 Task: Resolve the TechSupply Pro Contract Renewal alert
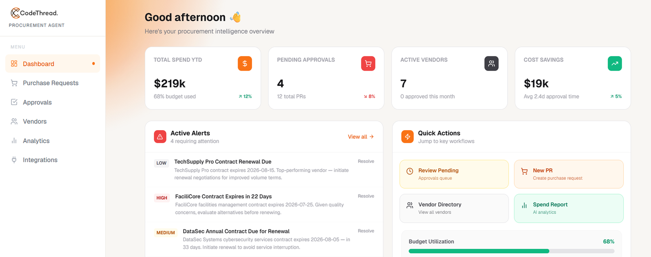[x=366, y=161]
